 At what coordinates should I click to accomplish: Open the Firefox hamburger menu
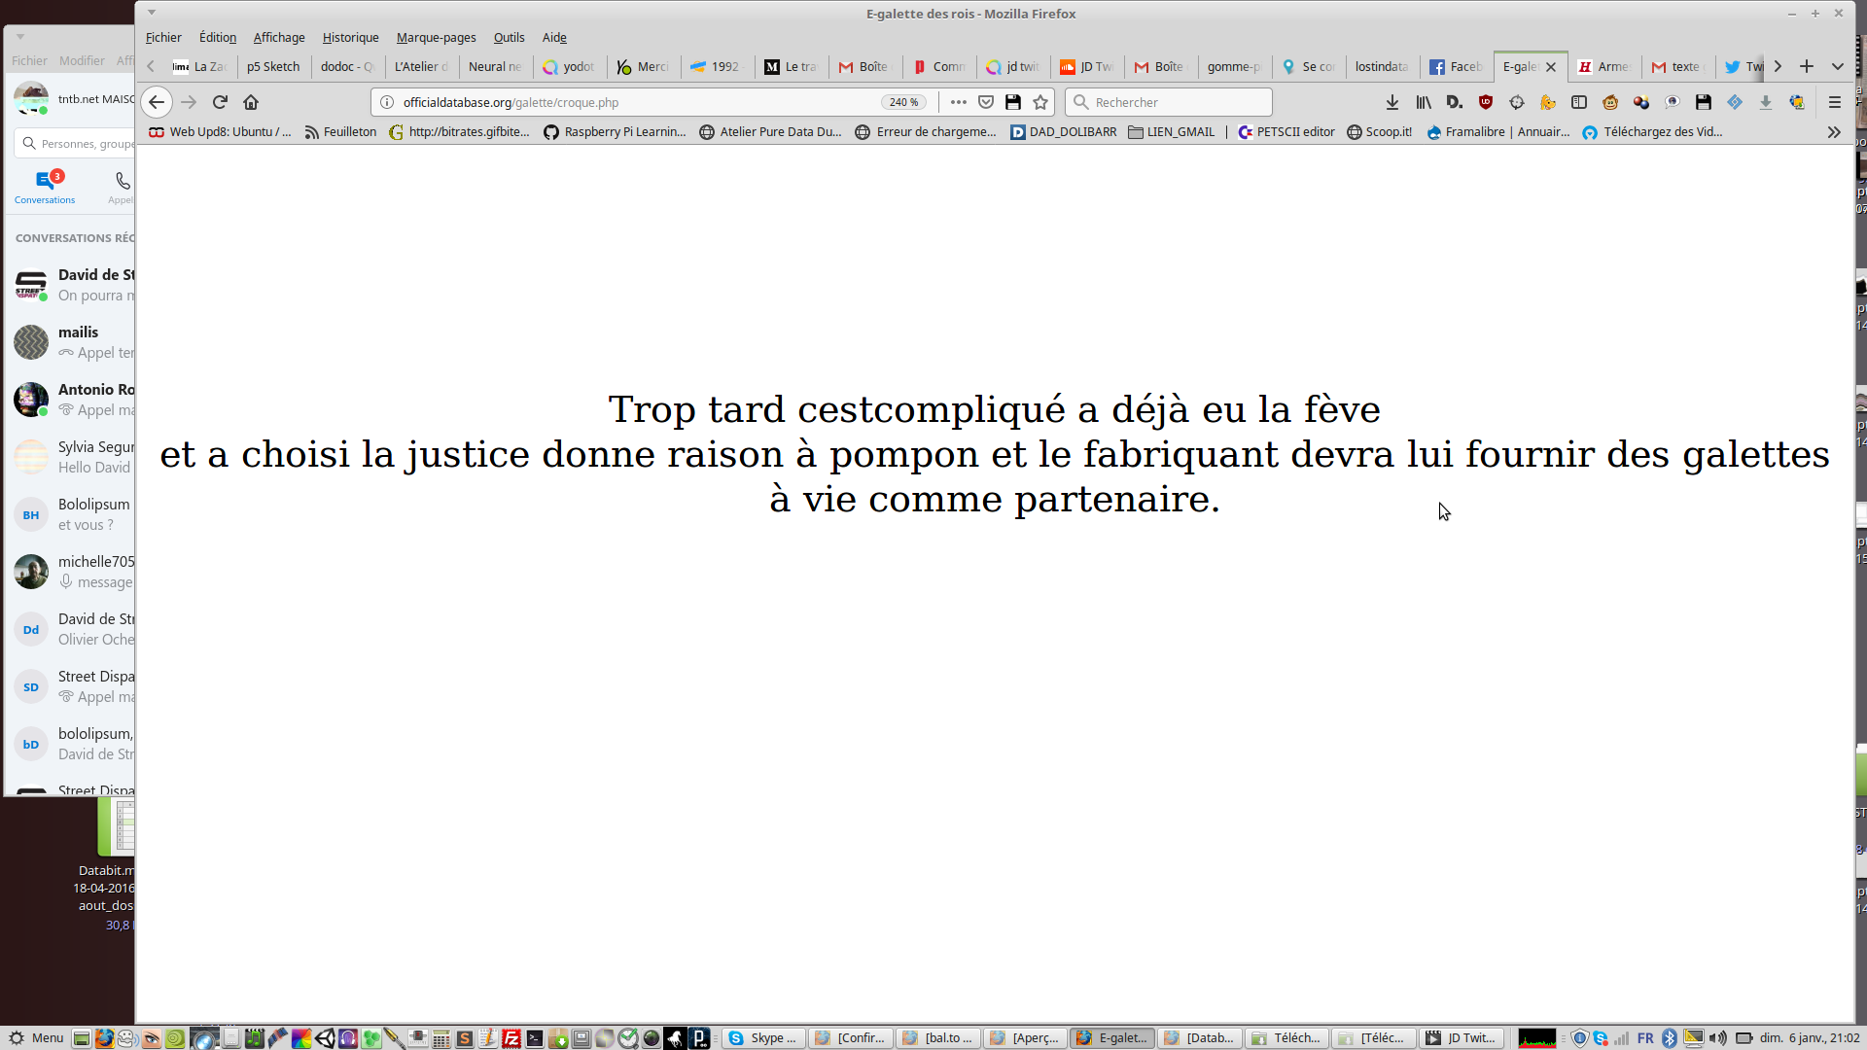(x=1835, y=102)
